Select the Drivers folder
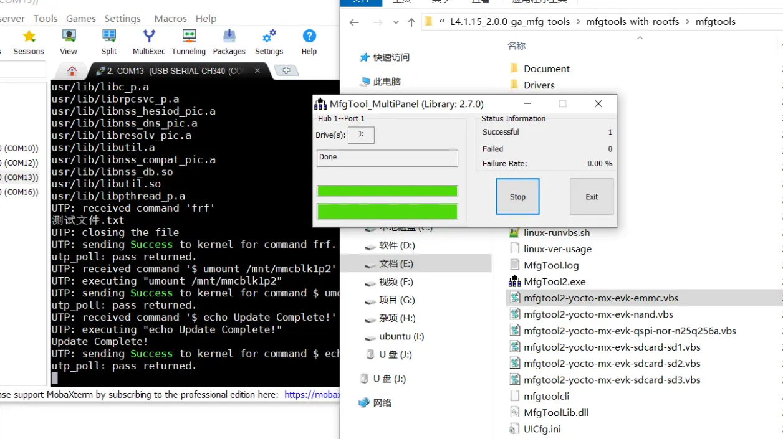The height and width of the screenshot is (439, 783). pyautogui.click(x=539, y=85)
